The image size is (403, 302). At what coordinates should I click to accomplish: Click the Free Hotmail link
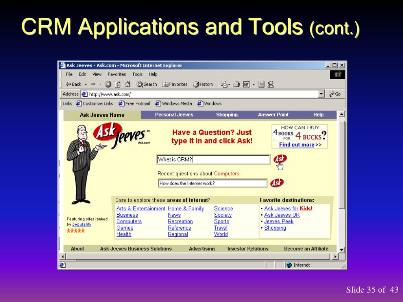(x=135, y=103)
